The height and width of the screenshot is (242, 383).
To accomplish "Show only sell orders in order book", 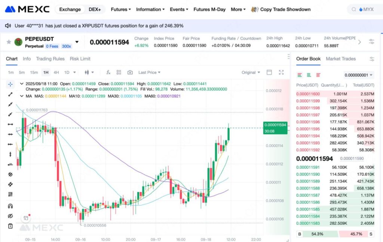I will pos(318,75).
